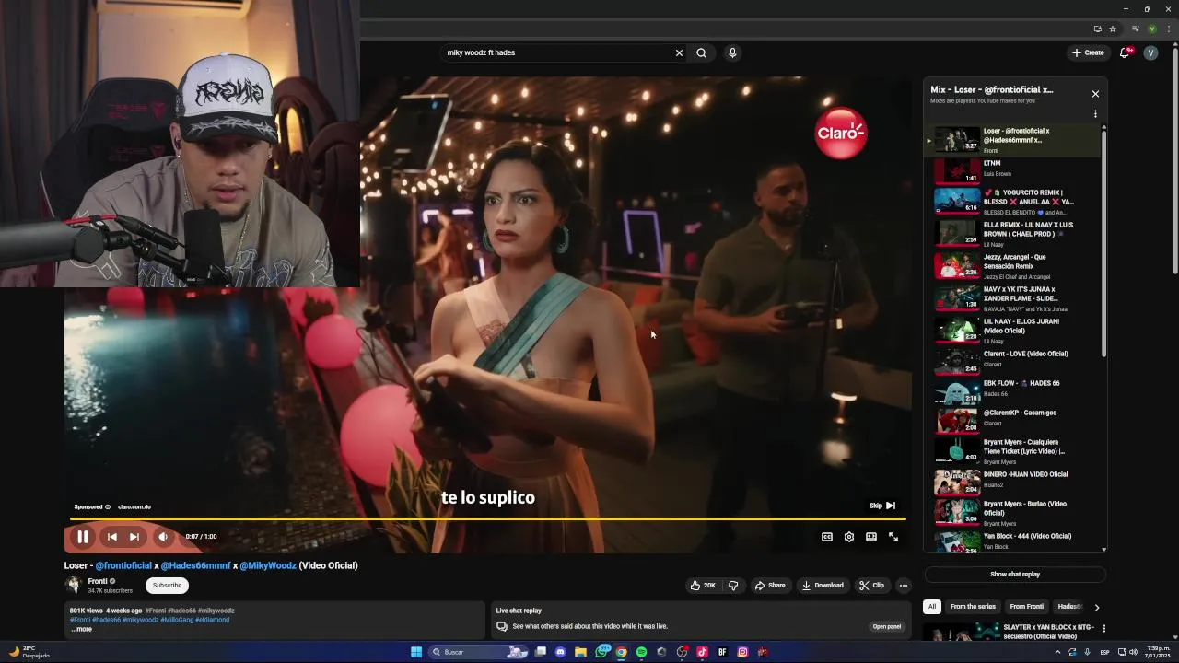Pause the video playback

pyautogui.click(x=83, y=537)
